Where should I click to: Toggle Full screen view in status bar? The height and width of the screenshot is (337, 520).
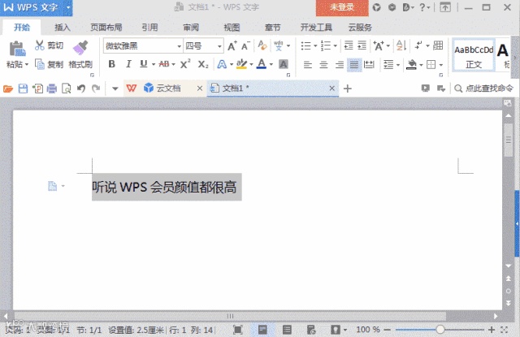pos(238,330)
